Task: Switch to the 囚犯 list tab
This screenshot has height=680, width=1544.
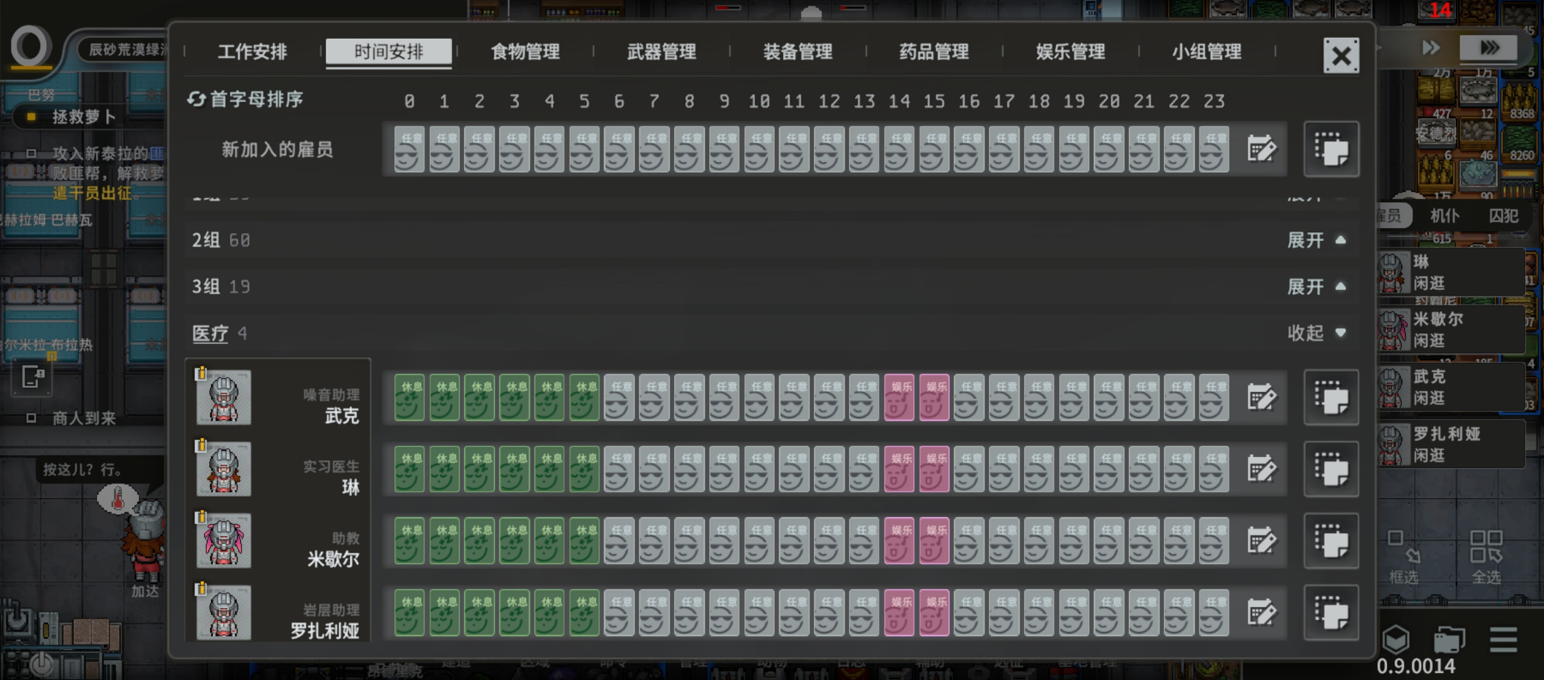Action: (1503, 216)
